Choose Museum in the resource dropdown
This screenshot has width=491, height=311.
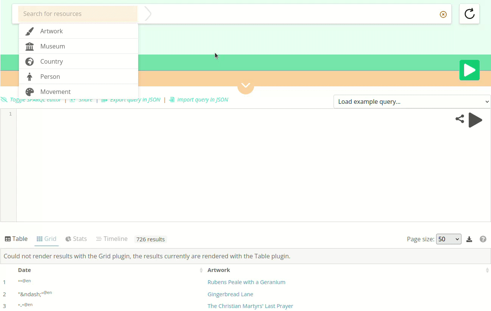click(x=53, y=46)
